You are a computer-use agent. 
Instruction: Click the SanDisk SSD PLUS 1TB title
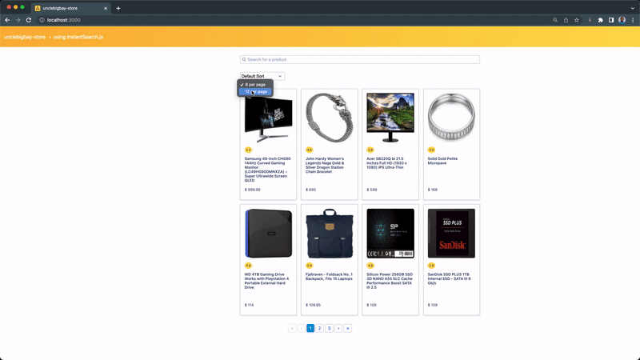point(449,278)
